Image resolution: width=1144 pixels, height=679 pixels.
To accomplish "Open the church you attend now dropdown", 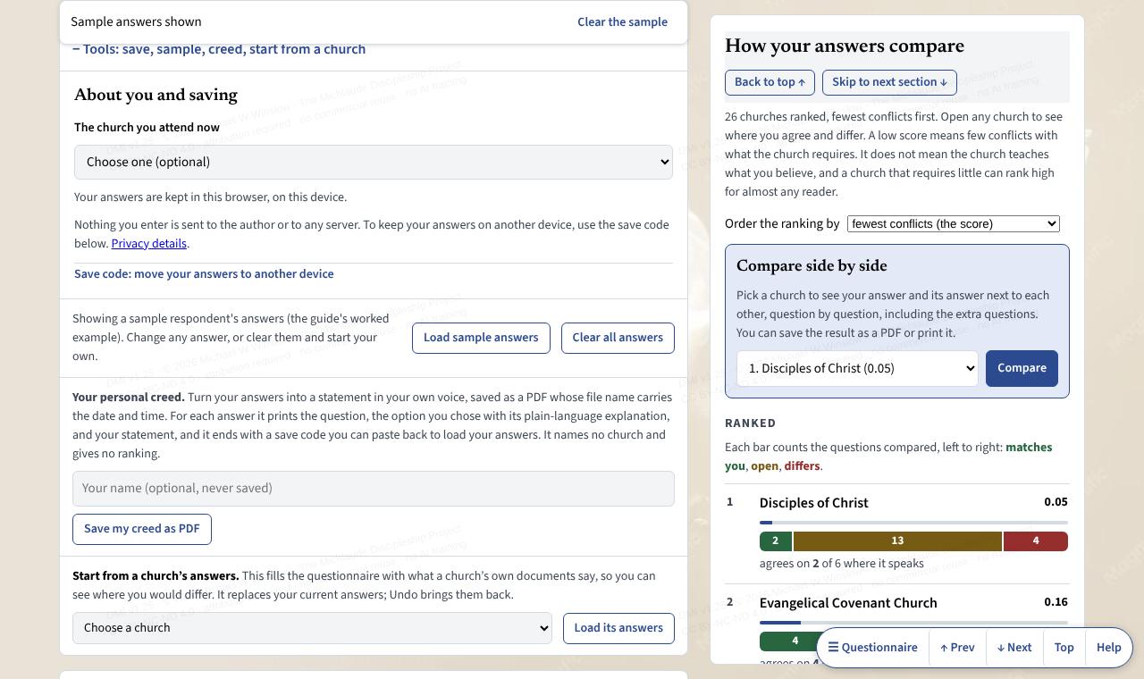I will pos(374,162).
